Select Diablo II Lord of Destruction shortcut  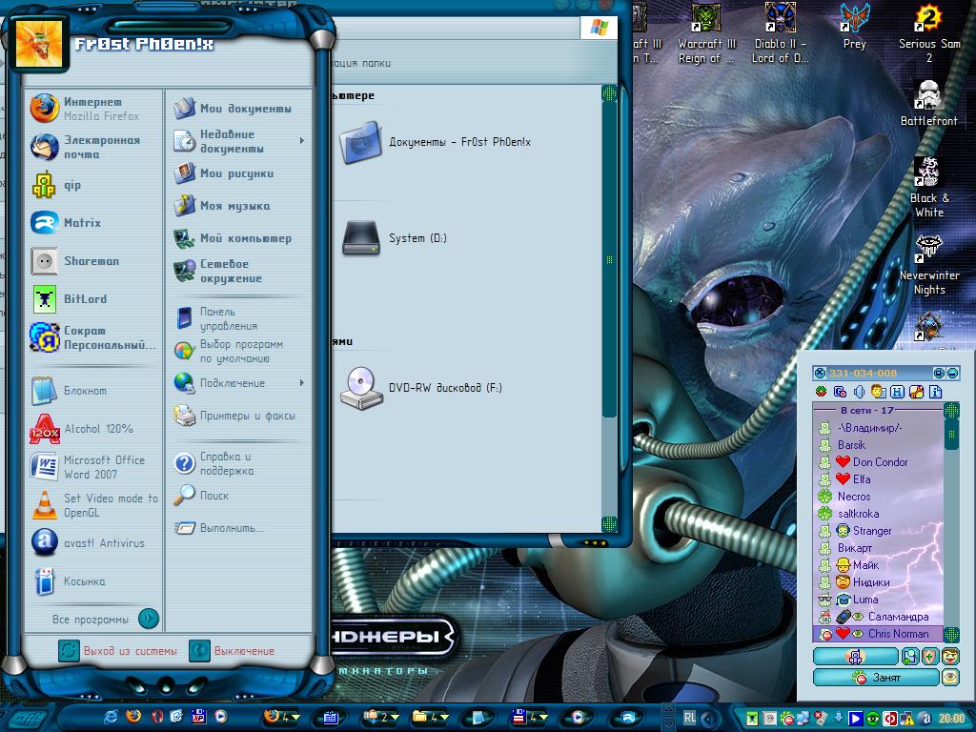point(780,32)
